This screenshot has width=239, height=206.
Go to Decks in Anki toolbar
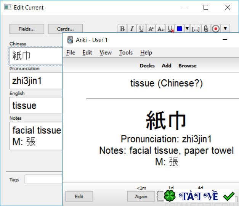tap(147, 66)
